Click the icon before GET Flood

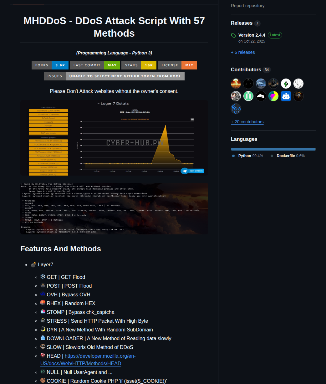click(x=43, y=277)
